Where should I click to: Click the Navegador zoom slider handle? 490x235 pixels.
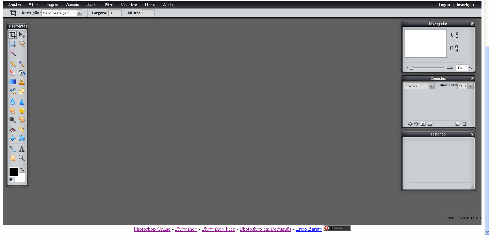[x=411, y=68]
